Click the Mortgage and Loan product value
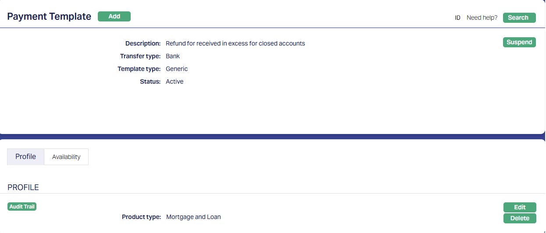This screenshot has height=233, width=546. coord(193,217)
